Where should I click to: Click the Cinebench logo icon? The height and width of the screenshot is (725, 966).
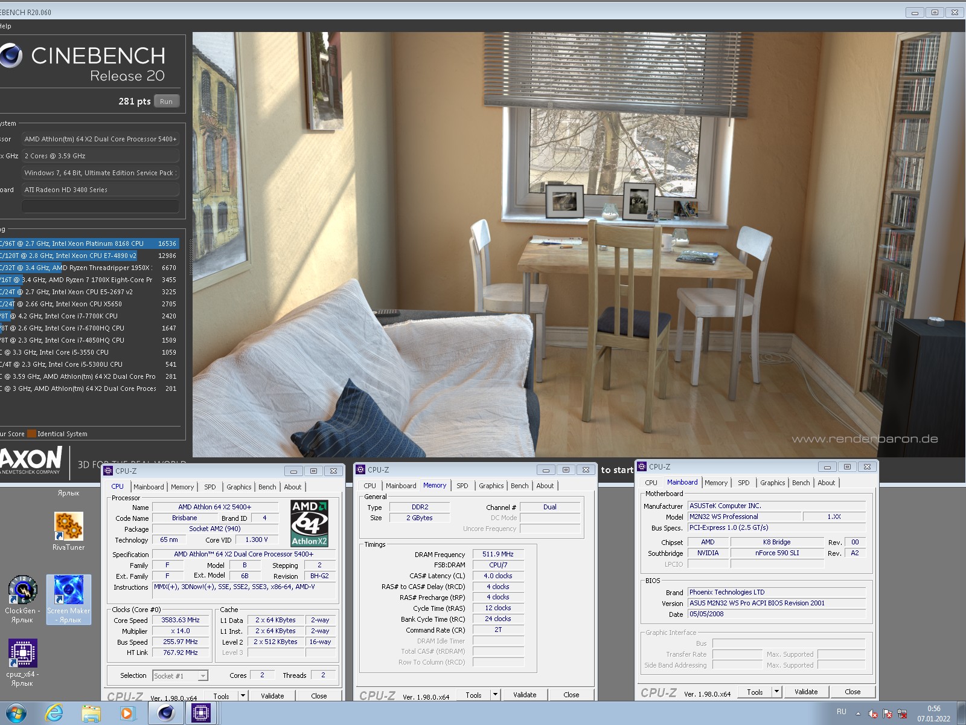click(10, 56)
